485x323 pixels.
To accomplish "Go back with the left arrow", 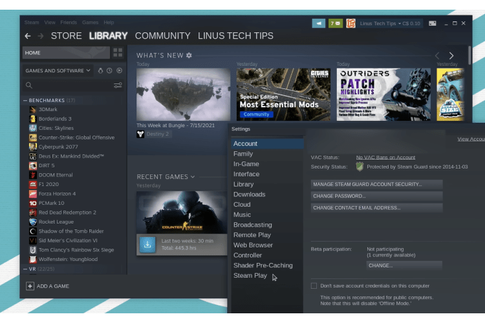I will (28, 36).
